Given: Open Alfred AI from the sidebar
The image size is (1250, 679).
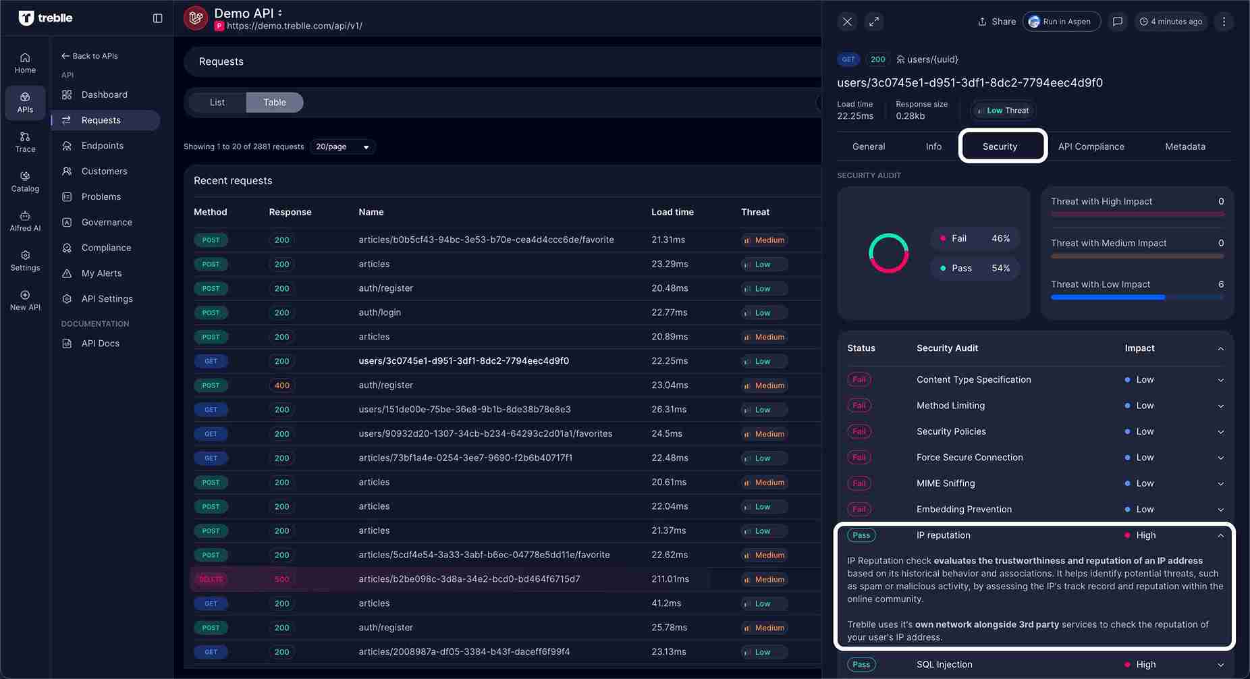Looking at the screenshot, I should [x=25, y=221].
